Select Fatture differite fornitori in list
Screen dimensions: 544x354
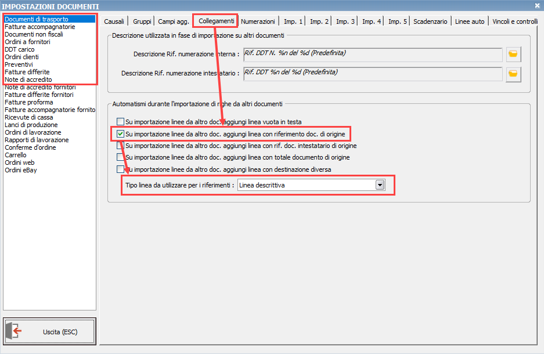(x=49, y=95)
